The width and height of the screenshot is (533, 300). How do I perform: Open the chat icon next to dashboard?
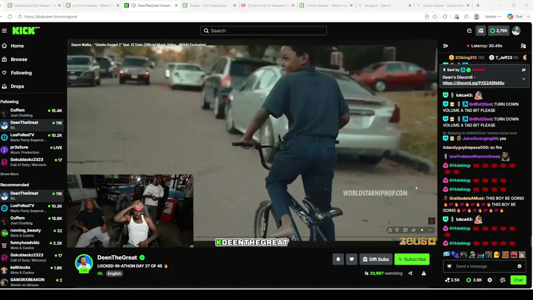(x=469, y=30)
